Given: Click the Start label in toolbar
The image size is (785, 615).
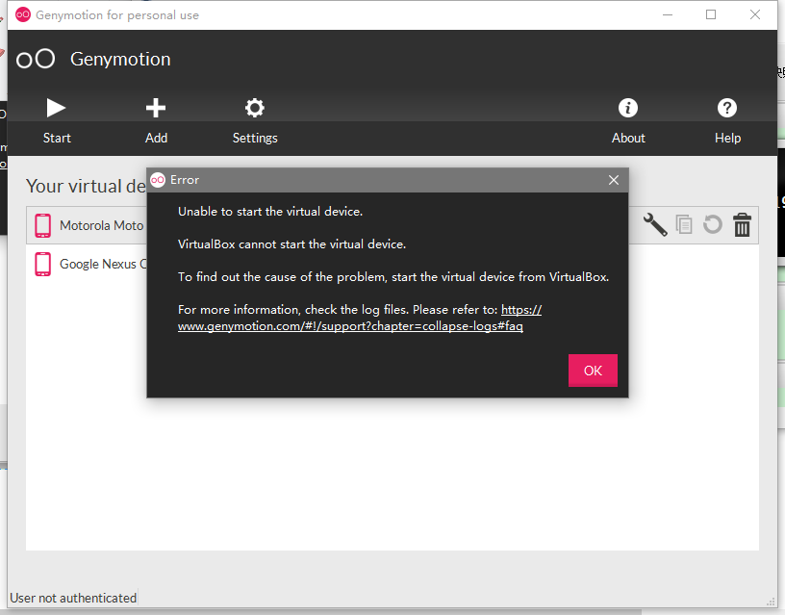Looking at the screenshot, I should point(57,138).
